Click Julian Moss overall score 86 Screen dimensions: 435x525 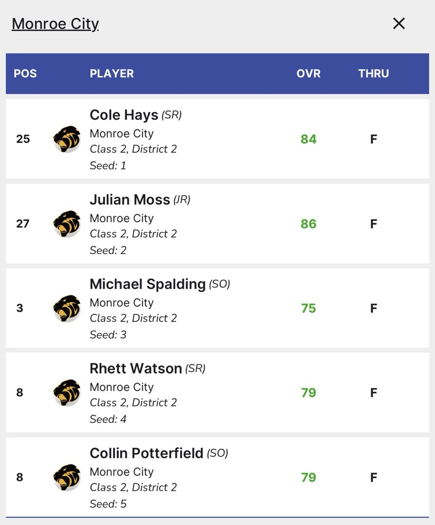(x=309, y=224)
